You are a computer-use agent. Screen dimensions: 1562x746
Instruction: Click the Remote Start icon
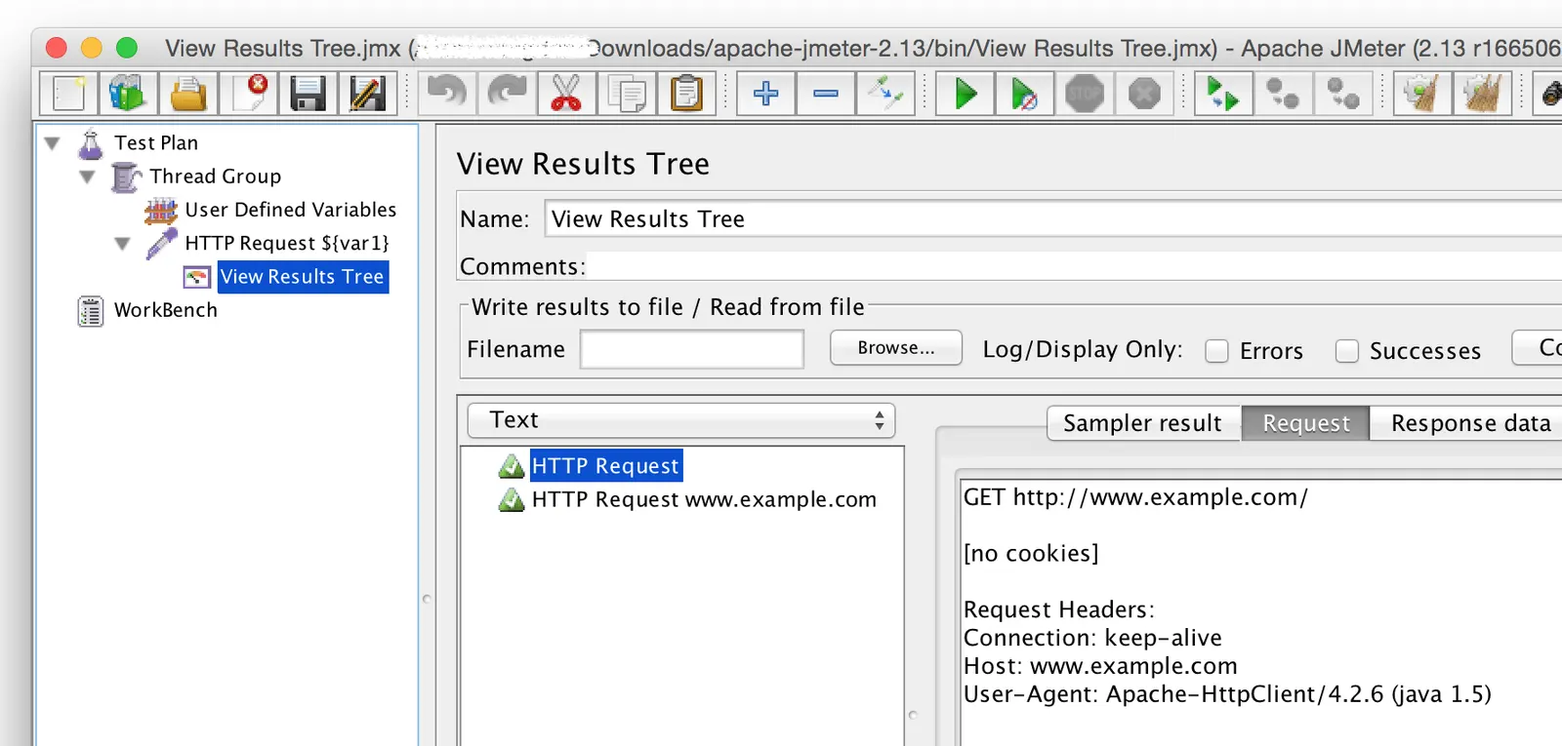pos(1224,95)
